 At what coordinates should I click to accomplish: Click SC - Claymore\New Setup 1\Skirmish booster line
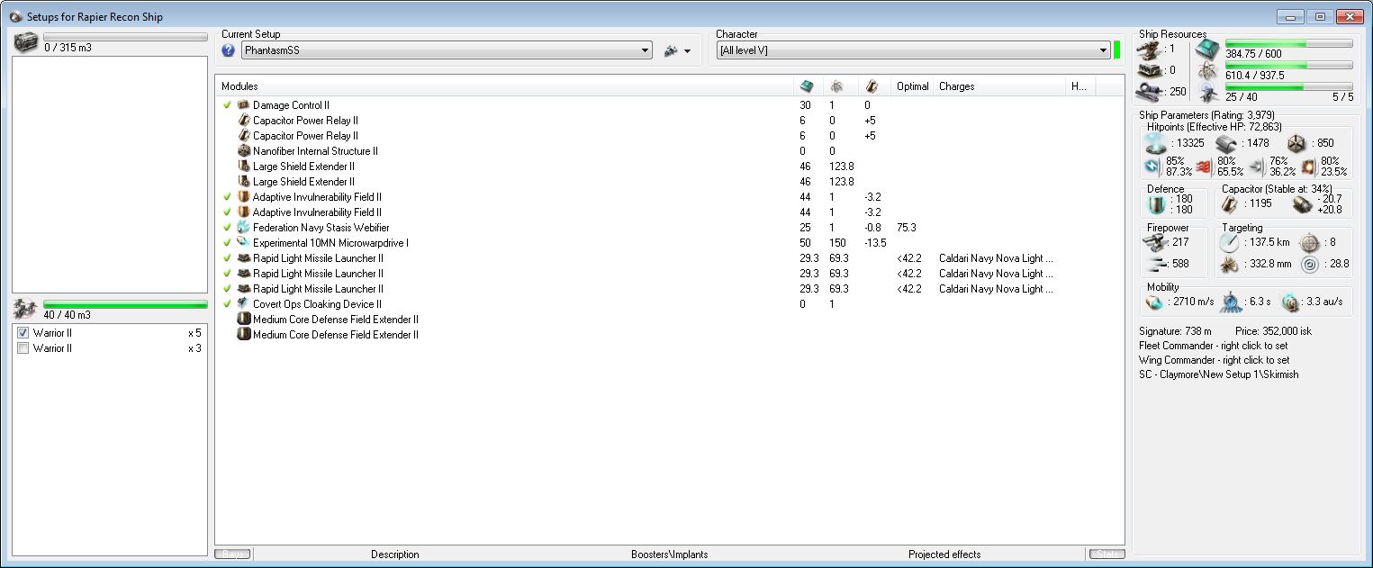click(x=1218, y=374)
